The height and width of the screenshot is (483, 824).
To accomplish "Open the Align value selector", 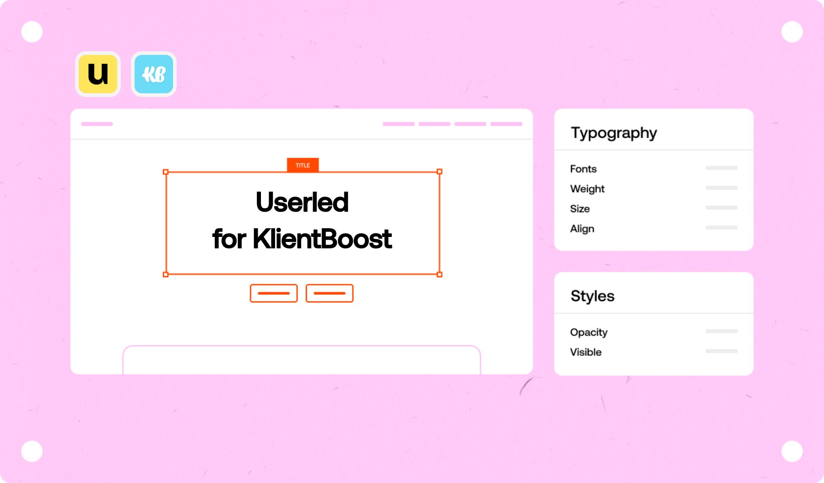I will [x=721, y=228].
